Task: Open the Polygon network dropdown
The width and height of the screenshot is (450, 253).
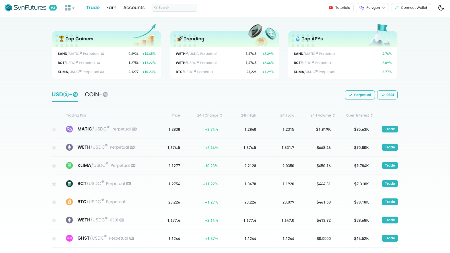Action: click(372, 8)
